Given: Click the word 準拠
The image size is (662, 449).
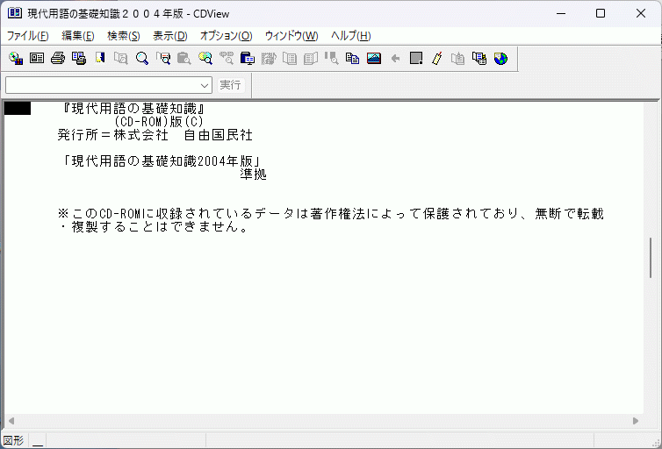Looking at the screenshot, I should (254, 175).
